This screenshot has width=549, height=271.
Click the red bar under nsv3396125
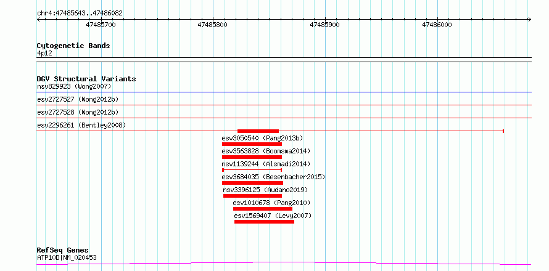(252, 196)
